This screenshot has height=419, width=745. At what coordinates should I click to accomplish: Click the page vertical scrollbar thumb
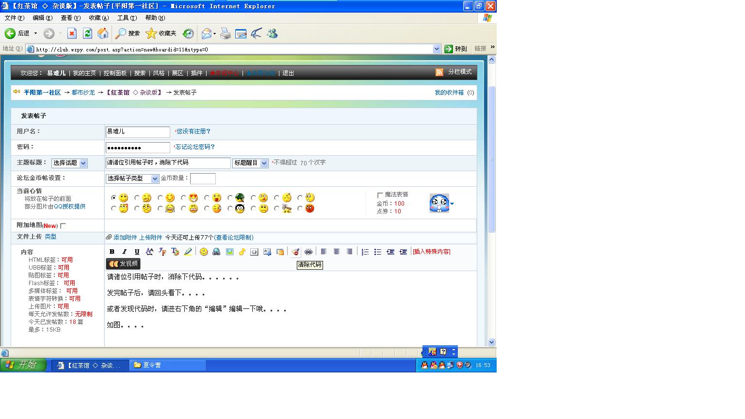[491, 159]
